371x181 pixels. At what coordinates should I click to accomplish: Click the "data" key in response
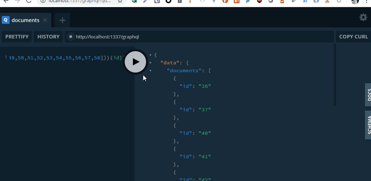pos(170,63)
